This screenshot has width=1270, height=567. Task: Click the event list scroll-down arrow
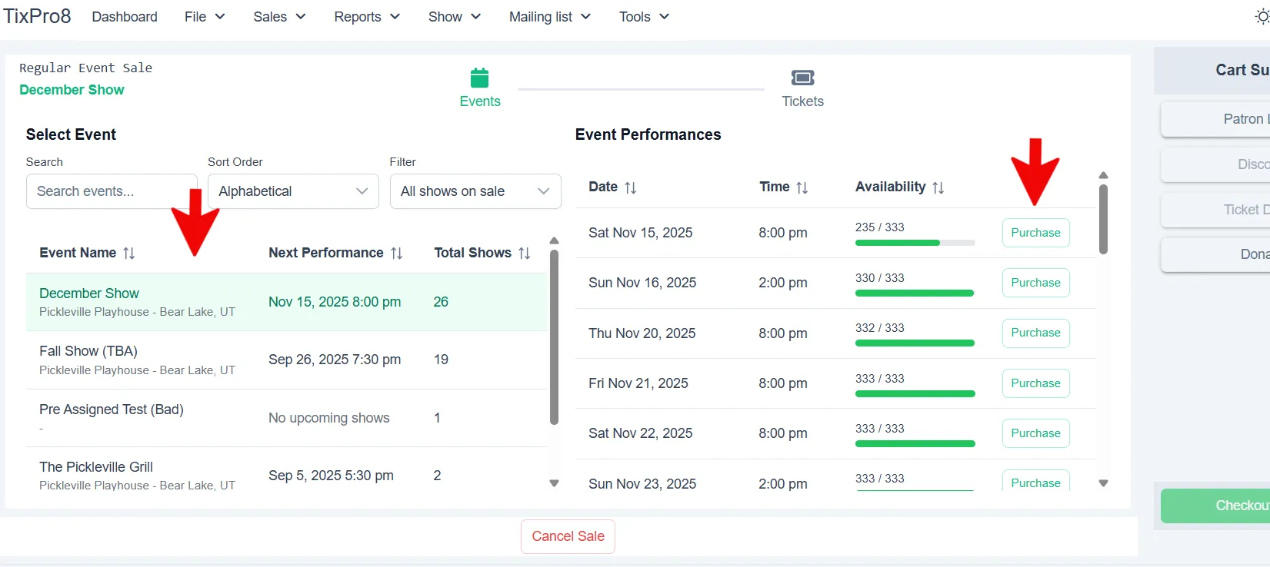554,483
